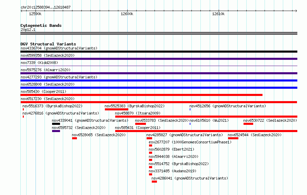The width and height of the screenshot is (307, 195).
Task: Open nsv458870 (Itsara2009) label
Action: pyautogui.click(x=138, y=113)
